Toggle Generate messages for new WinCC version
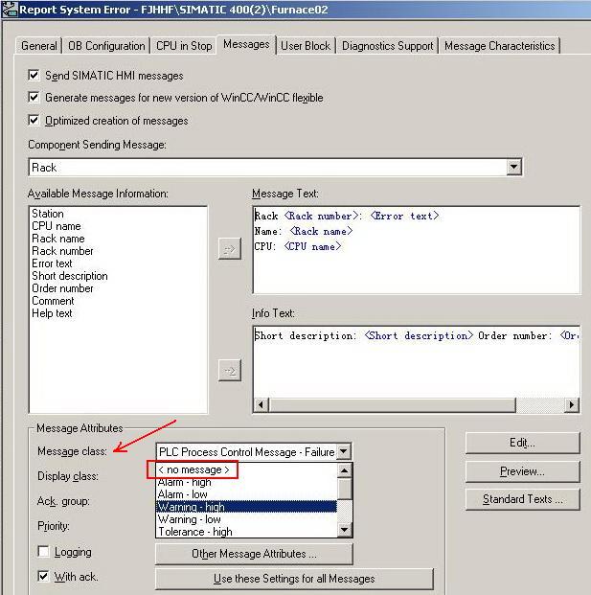Viewport: 591px width, 595px height. click(x=34, y=98)
